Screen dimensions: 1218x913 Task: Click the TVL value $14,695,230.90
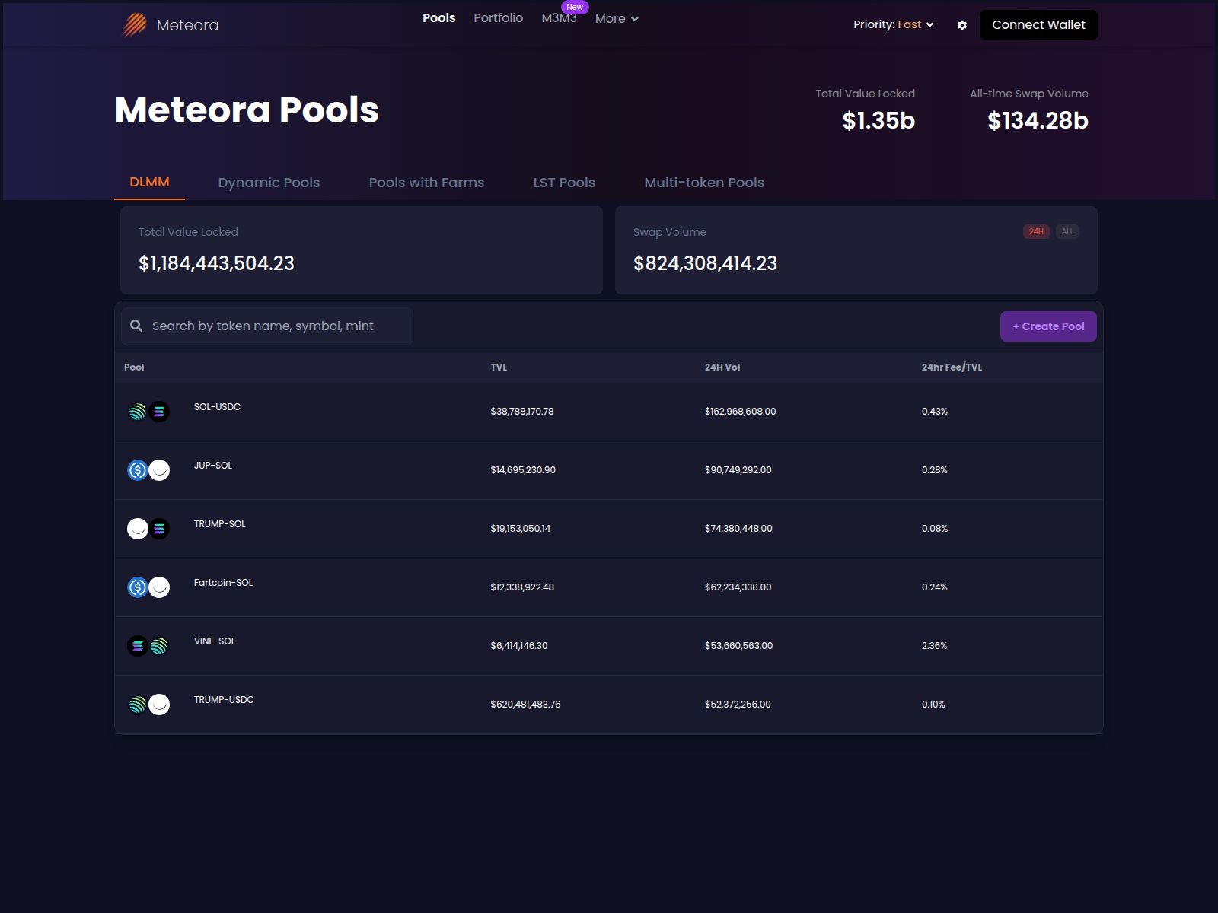[x=523, y=470]
